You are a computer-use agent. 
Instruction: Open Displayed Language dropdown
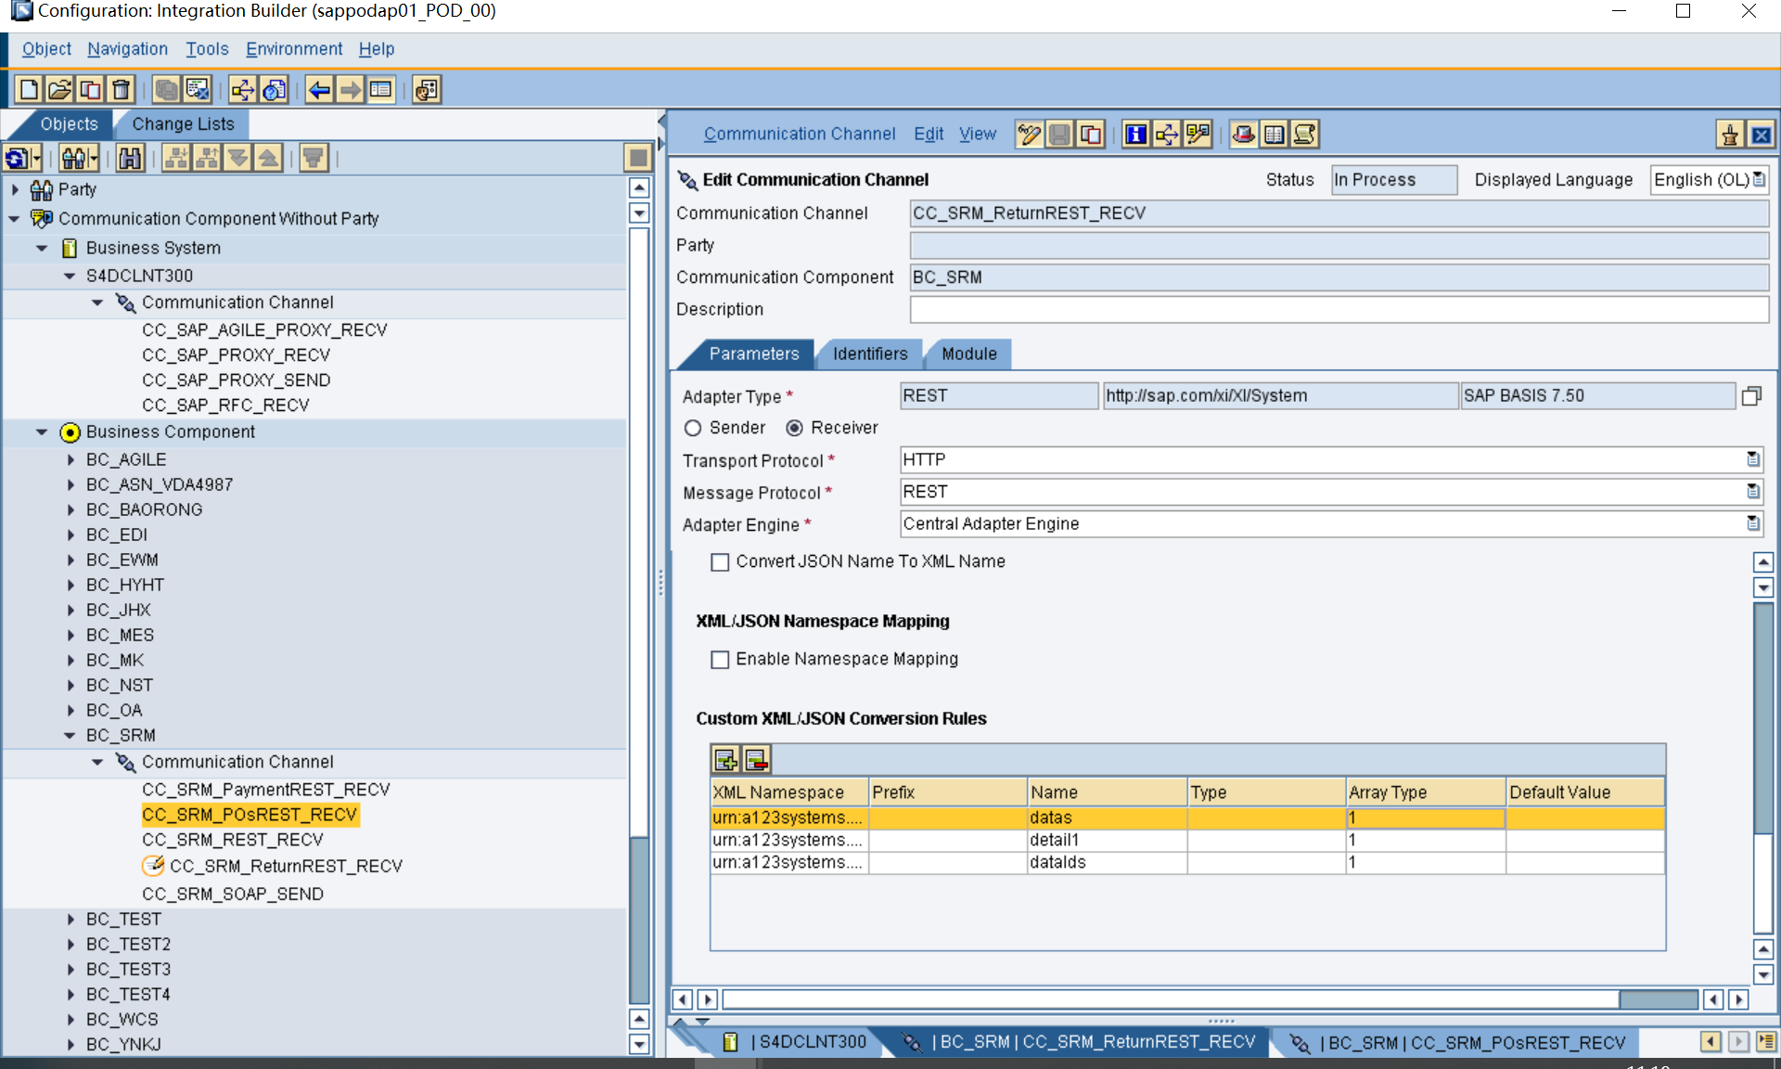[1759, 179]
